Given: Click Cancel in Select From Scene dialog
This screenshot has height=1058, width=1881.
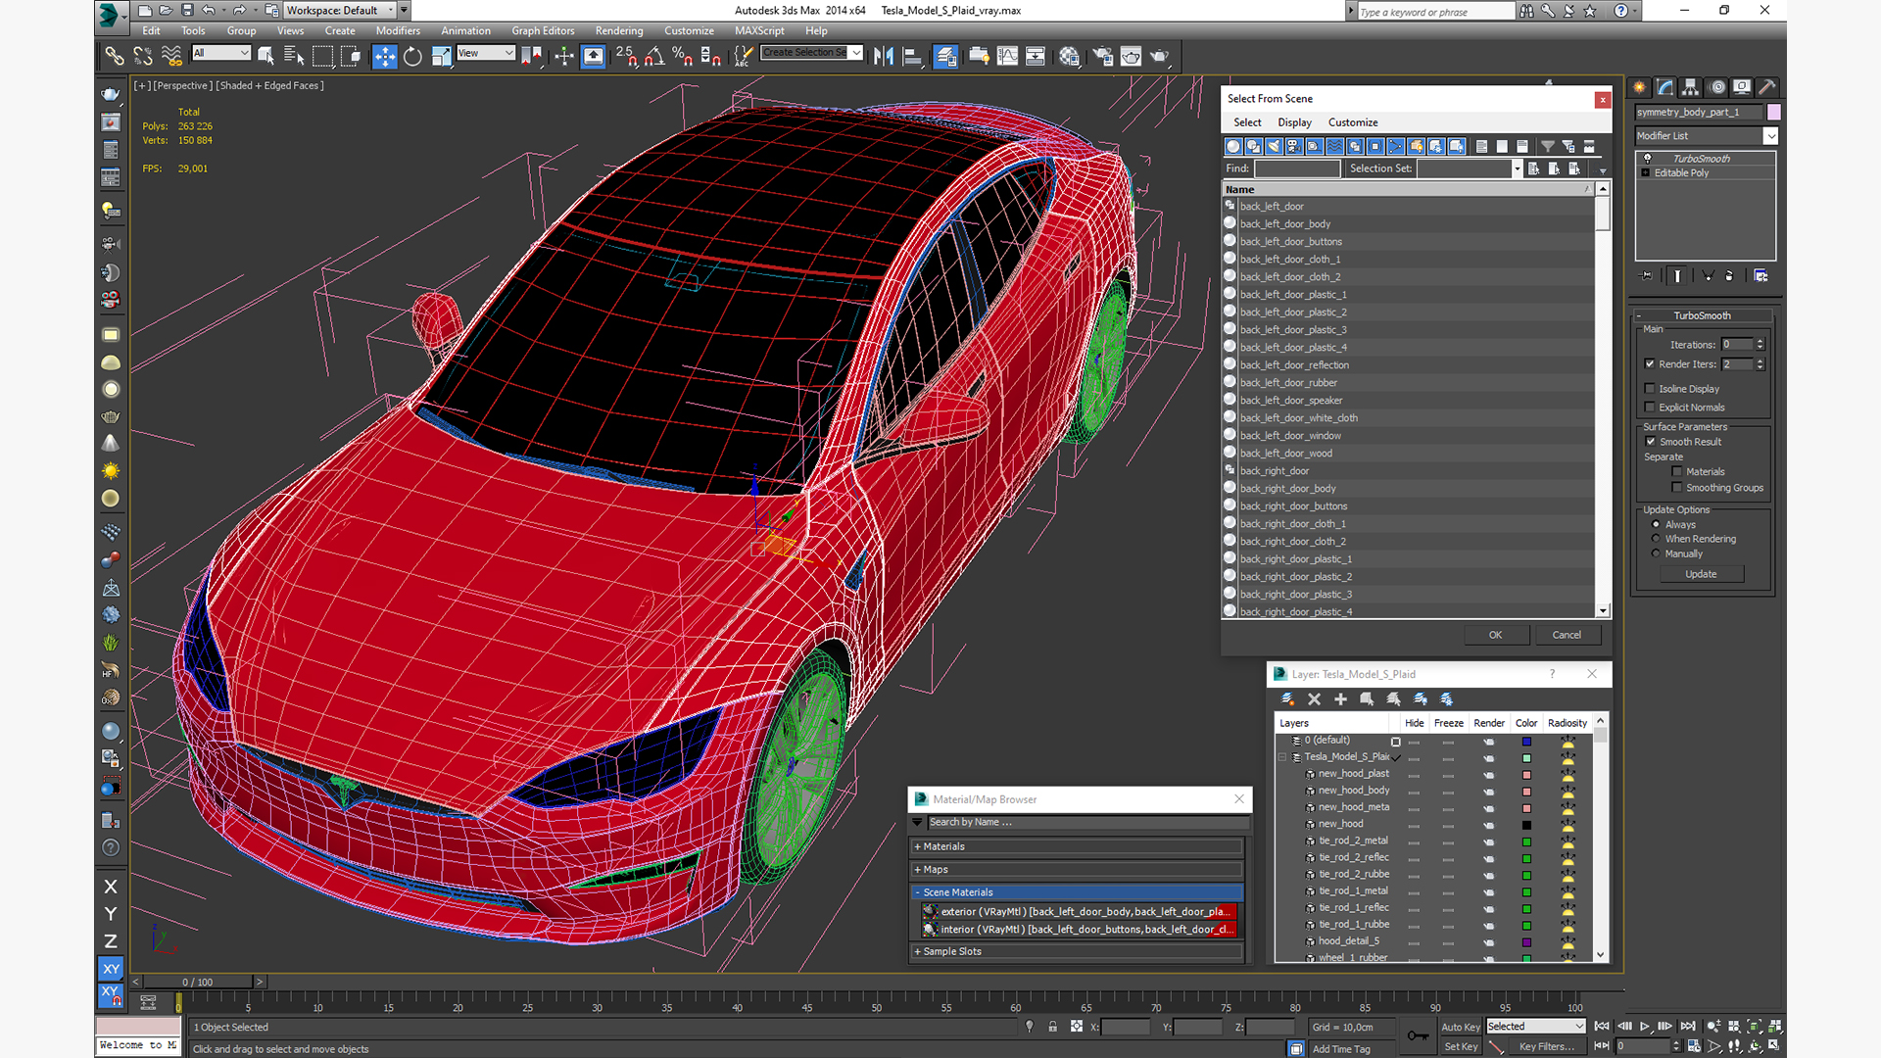Looking at the screenshot, I should pos(1567,635).
